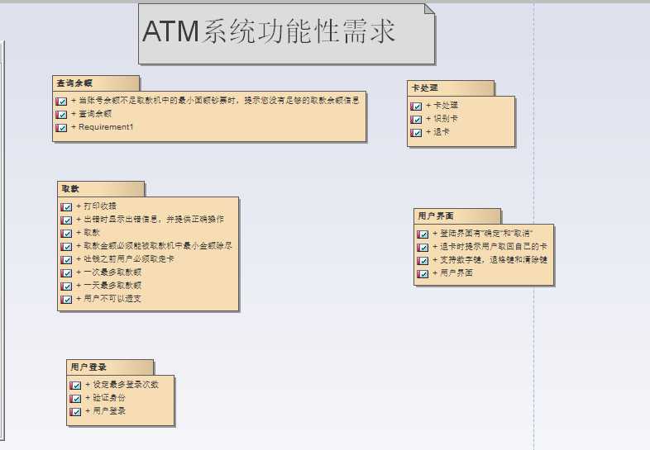
Task: Click the '支持数字键，退格键和清除键' text
Action: pos(494,260)
